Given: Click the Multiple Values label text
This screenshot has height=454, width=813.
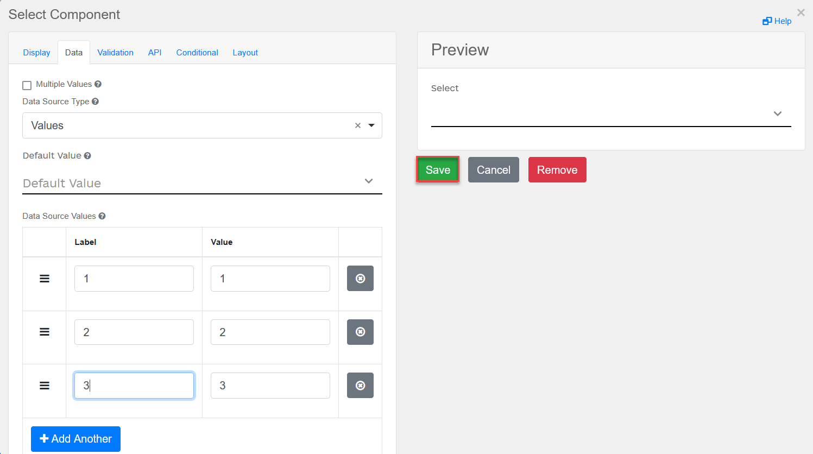Looking at the screenshot, I should (x=64, y=84).
